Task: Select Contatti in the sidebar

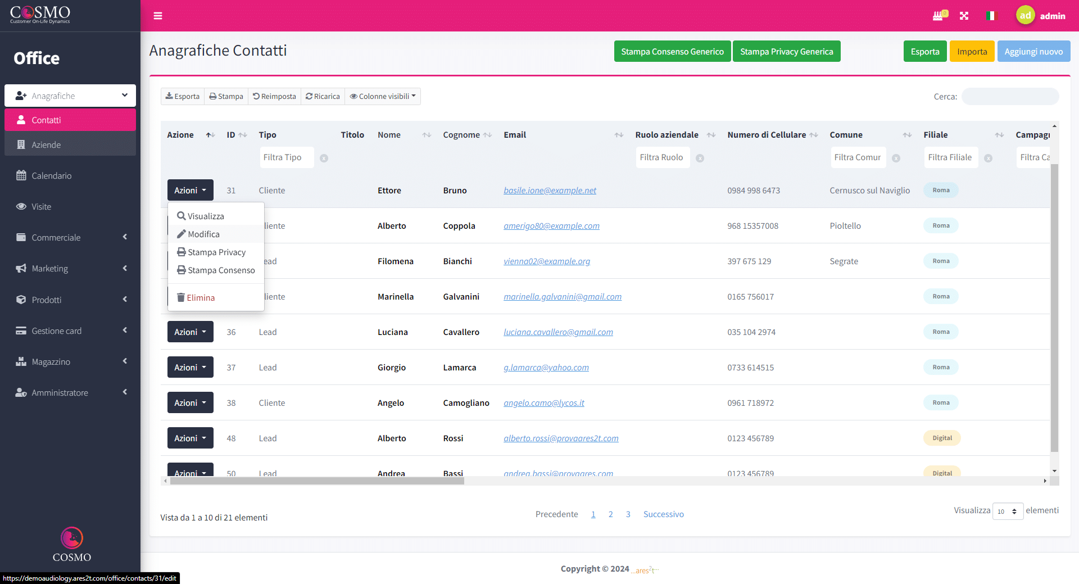Action: tap(70, 120)
